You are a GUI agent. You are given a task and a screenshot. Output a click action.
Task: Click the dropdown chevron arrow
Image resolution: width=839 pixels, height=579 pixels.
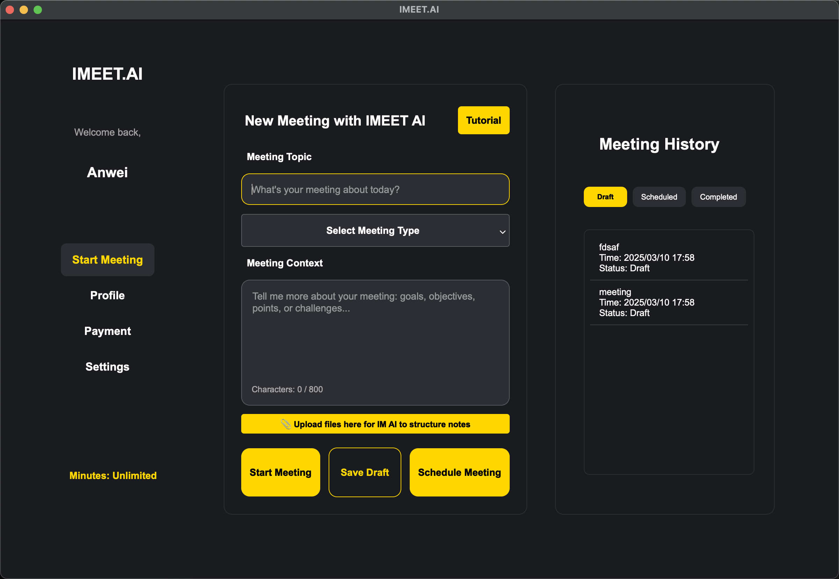tap(502, 232)
